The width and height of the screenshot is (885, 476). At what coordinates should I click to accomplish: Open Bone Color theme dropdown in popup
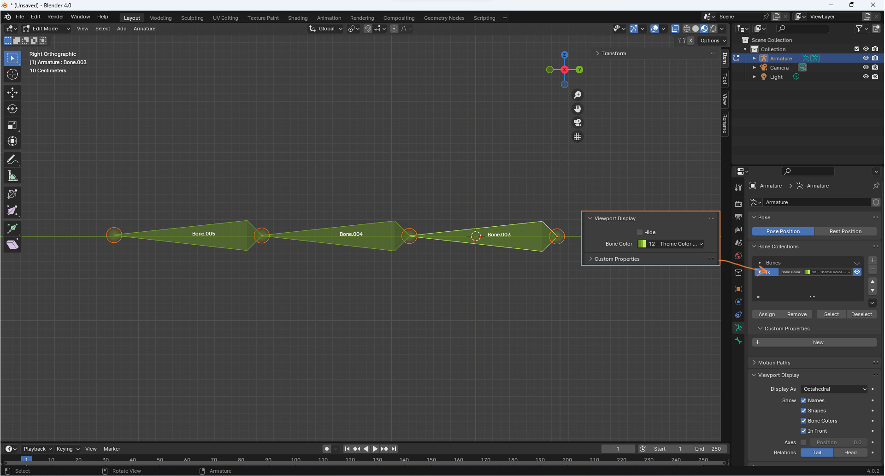tap(671, 244)
